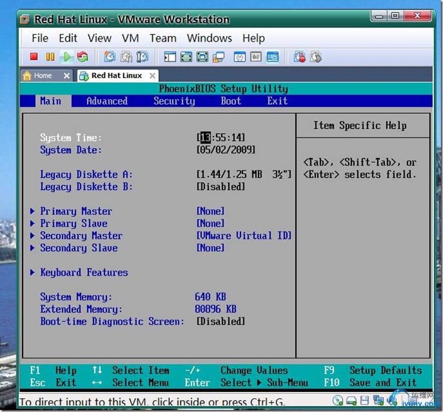Open the VM menu

point(130,38)
